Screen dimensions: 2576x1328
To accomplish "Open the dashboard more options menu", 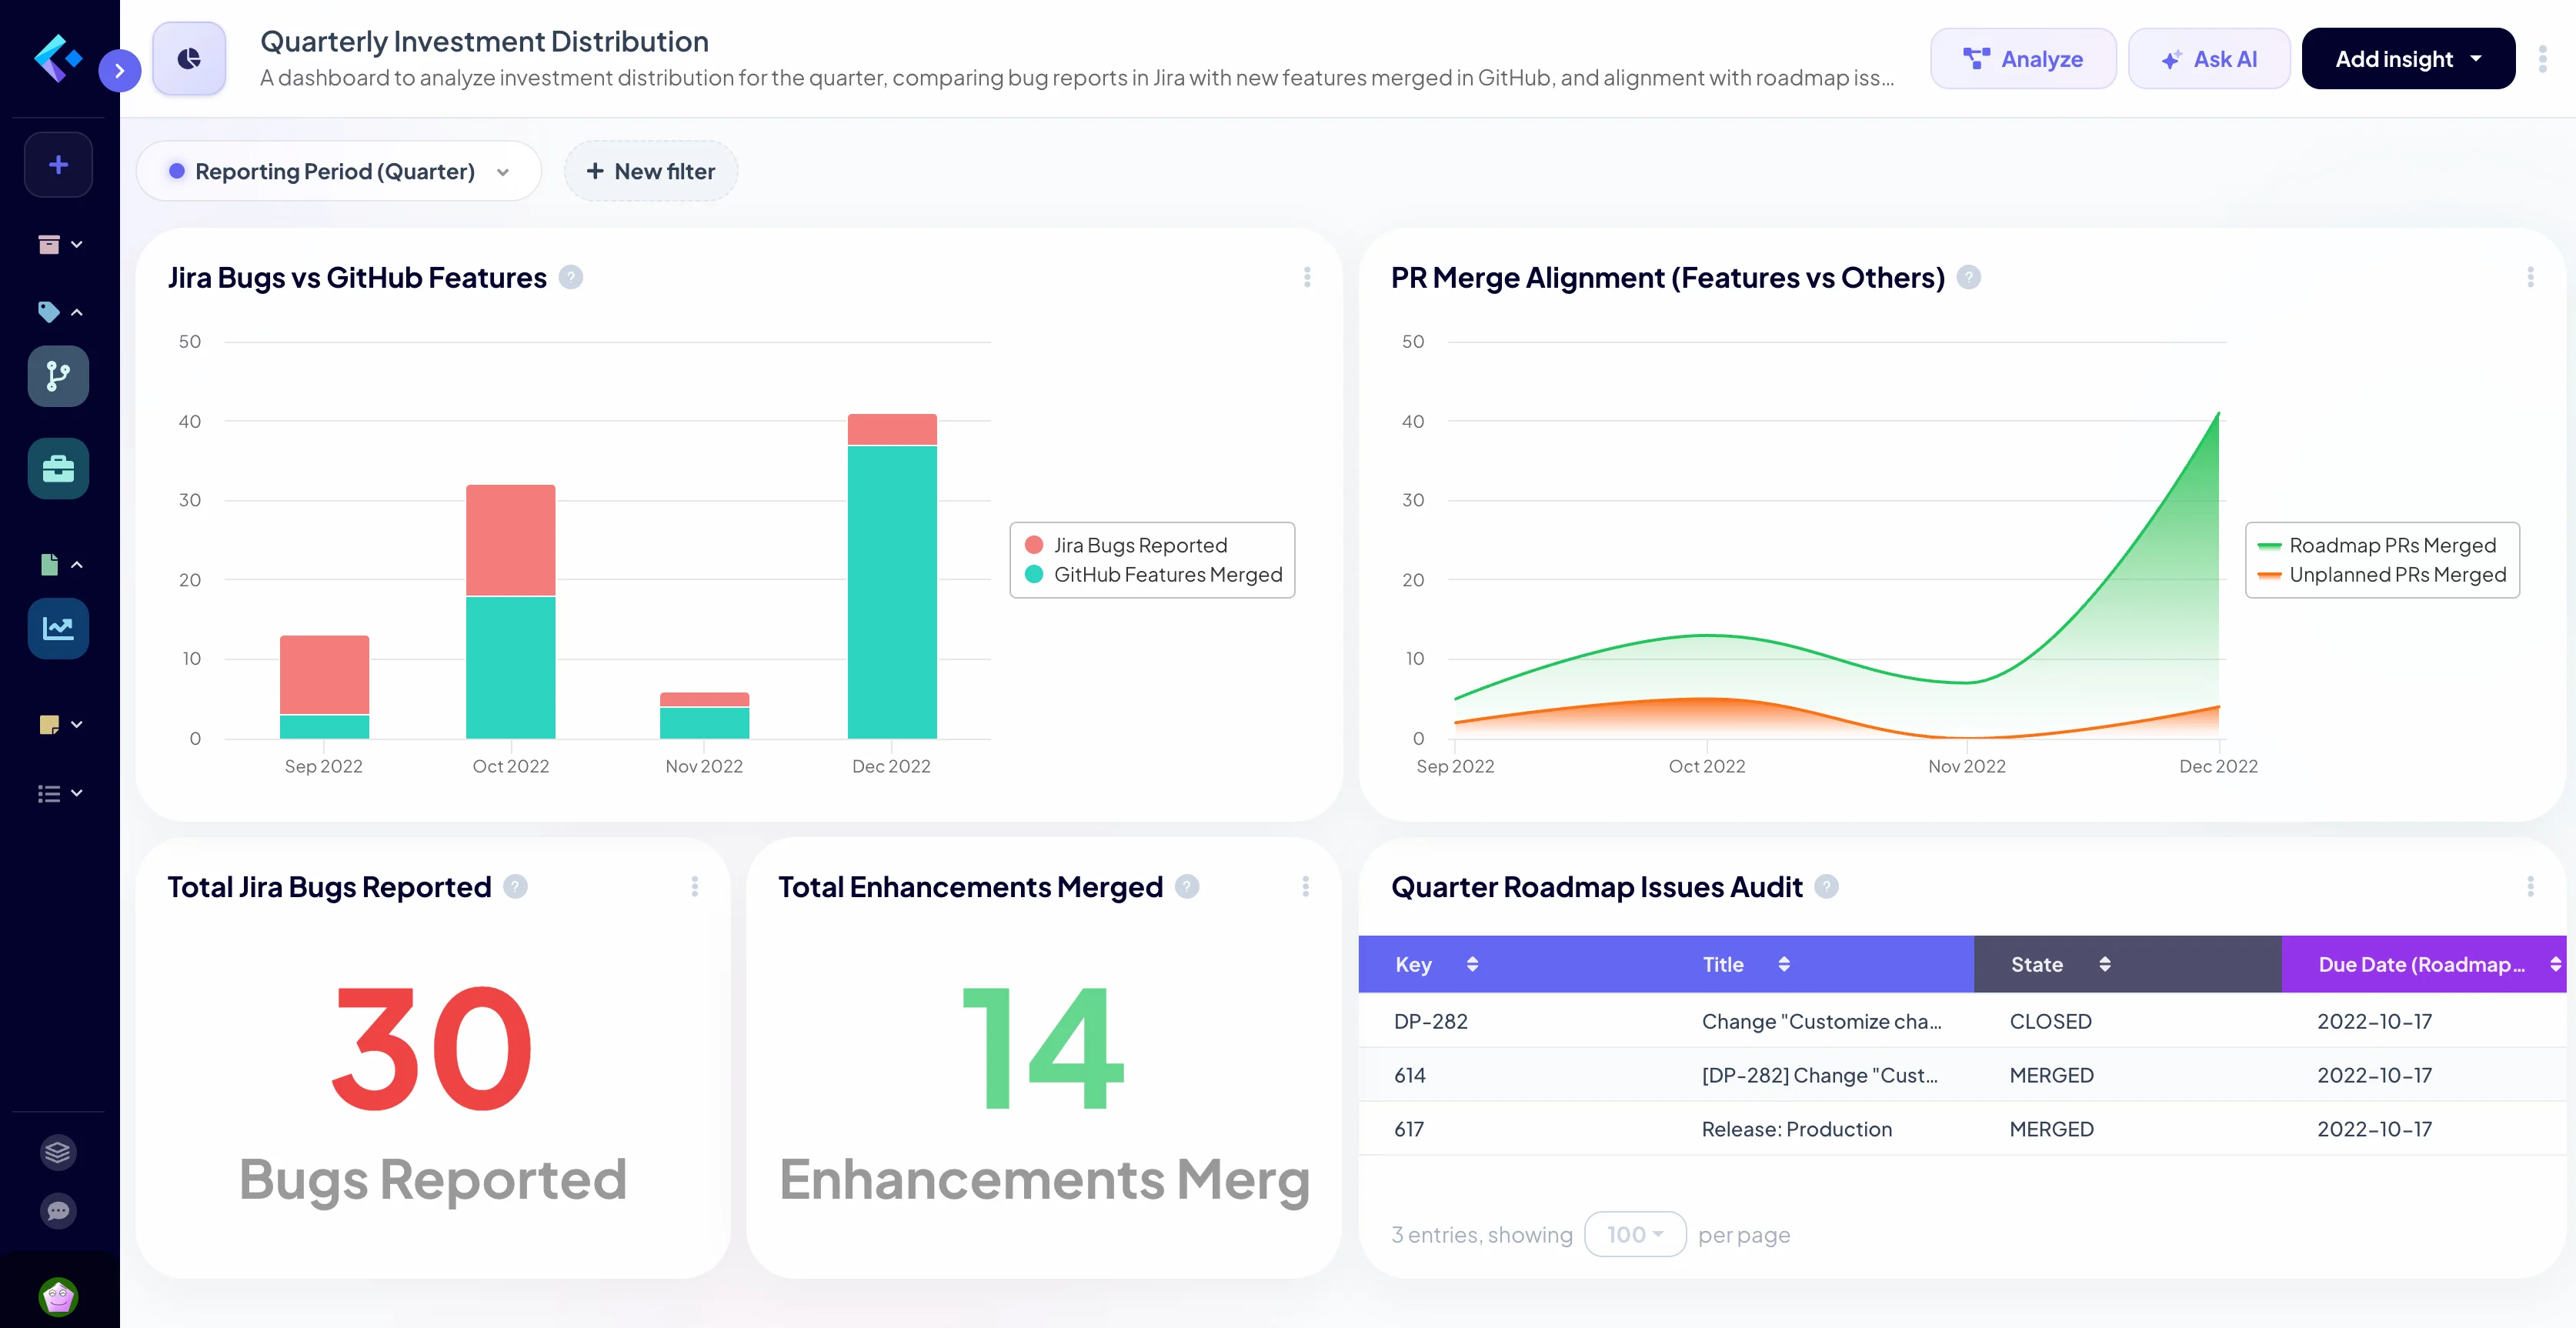I will pyautogui.click(x=2542, y=59).
